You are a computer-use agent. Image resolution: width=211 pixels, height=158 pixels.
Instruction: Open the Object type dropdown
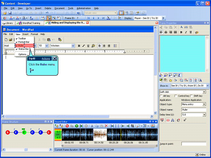pos(204,104)
